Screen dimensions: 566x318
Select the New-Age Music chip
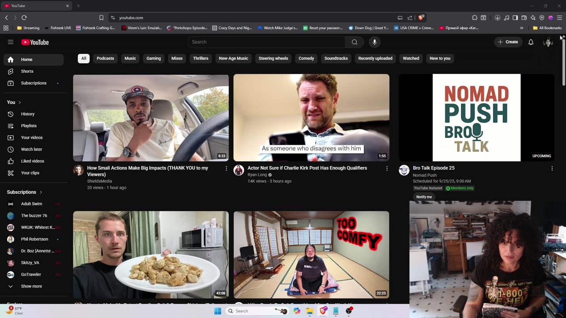(233, 58)
